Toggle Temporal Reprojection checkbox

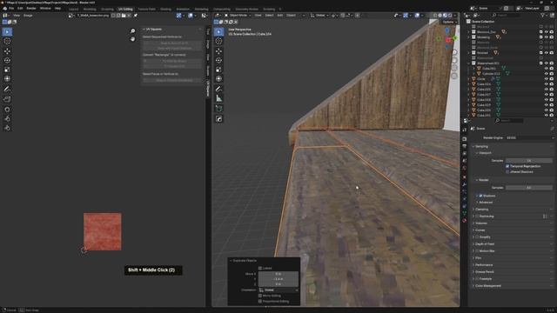pyautogui.click(x=507, y=166)
